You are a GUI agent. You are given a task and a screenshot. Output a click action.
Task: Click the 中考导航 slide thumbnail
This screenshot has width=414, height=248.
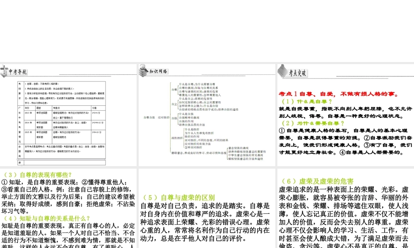68,115
